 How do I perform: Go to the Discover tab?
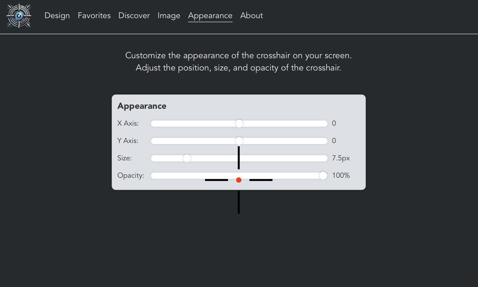tap(134, 16)
